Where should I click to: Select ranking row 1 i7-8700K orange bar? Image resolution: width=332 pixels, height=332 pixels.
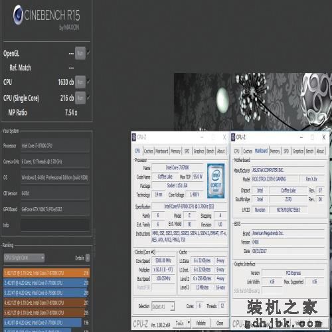point(46,273)
